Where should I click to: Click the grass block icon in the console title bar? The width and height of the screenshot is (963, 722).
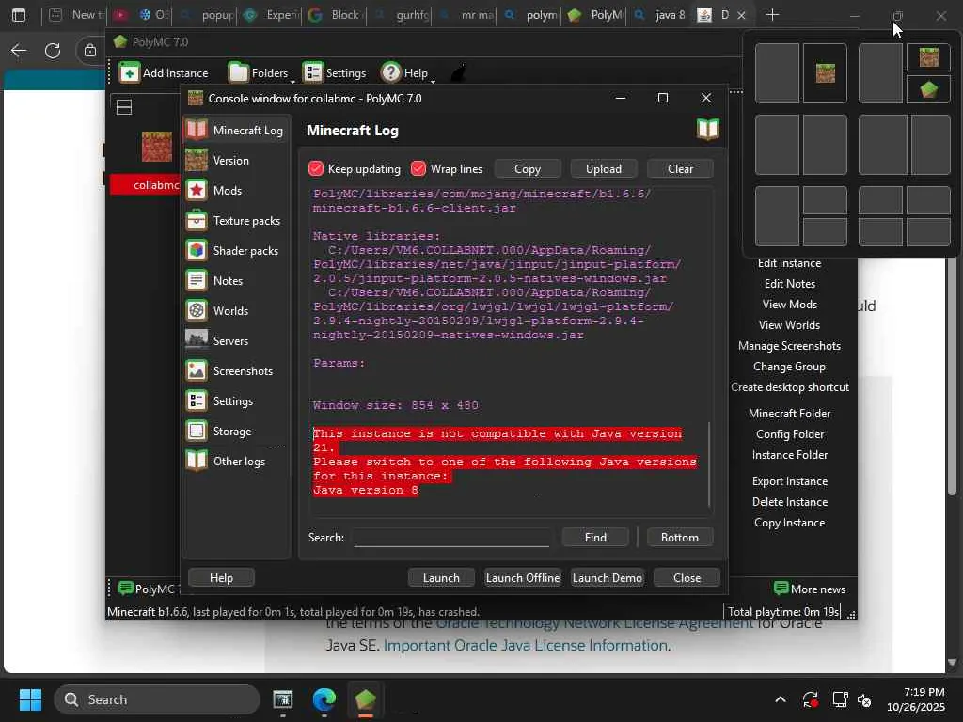coord(196,98)
